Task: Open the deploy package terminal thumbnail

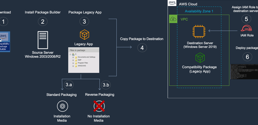Action: pyautogui.click(x=244, y=71)
